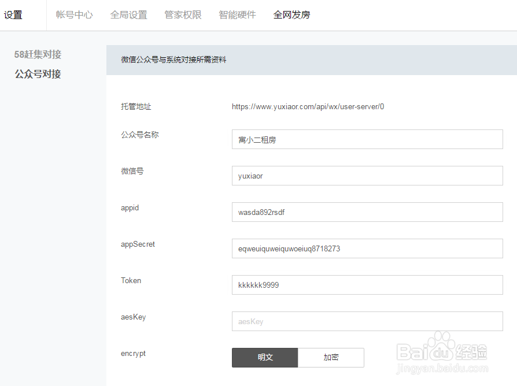
Task: Click the appSecret field value
Action: [367, 248]
